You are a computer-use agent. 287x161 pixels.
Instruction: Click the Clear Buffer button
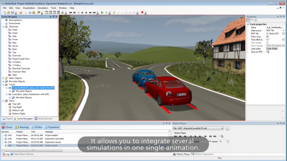point(272,49)
